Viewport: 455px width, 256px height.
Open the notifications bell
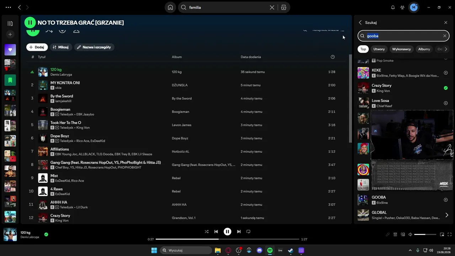pos(393,7)
